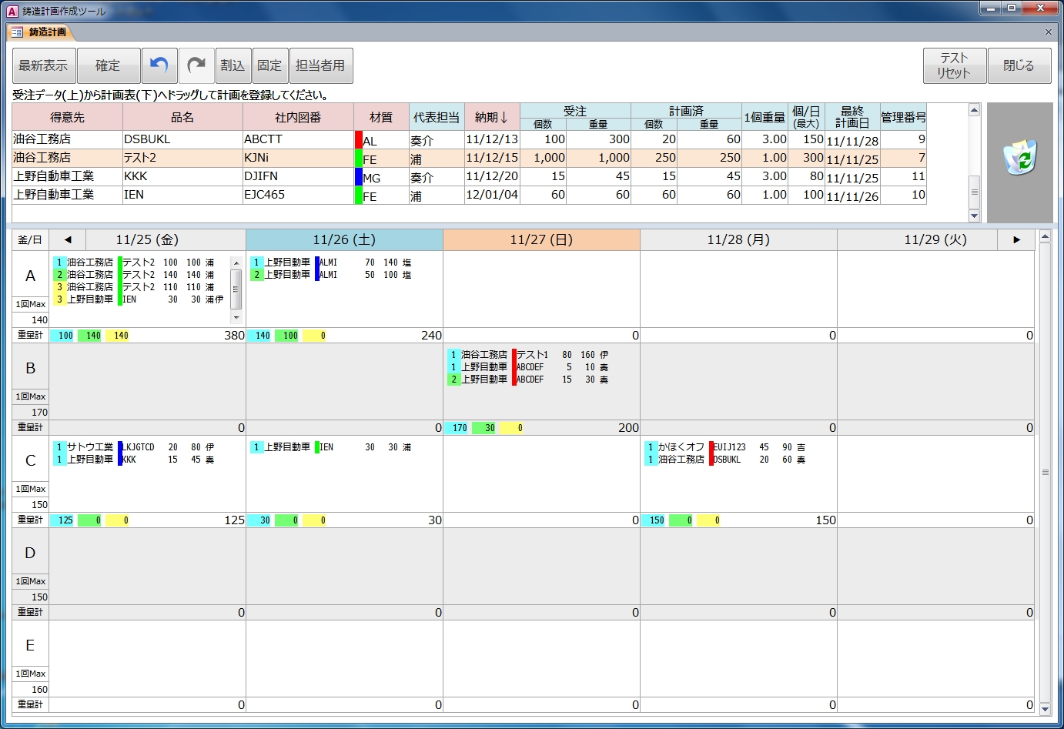
Task: Sort by the 納期 column header
Action: [491, 117]
